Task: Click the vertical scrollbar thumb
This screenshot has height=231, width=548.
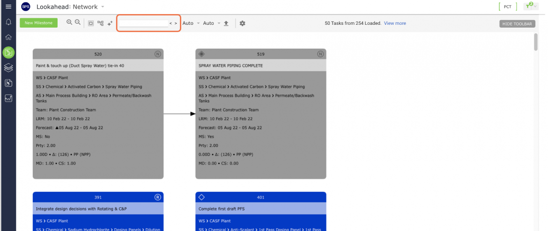Action: coord(536,42)
